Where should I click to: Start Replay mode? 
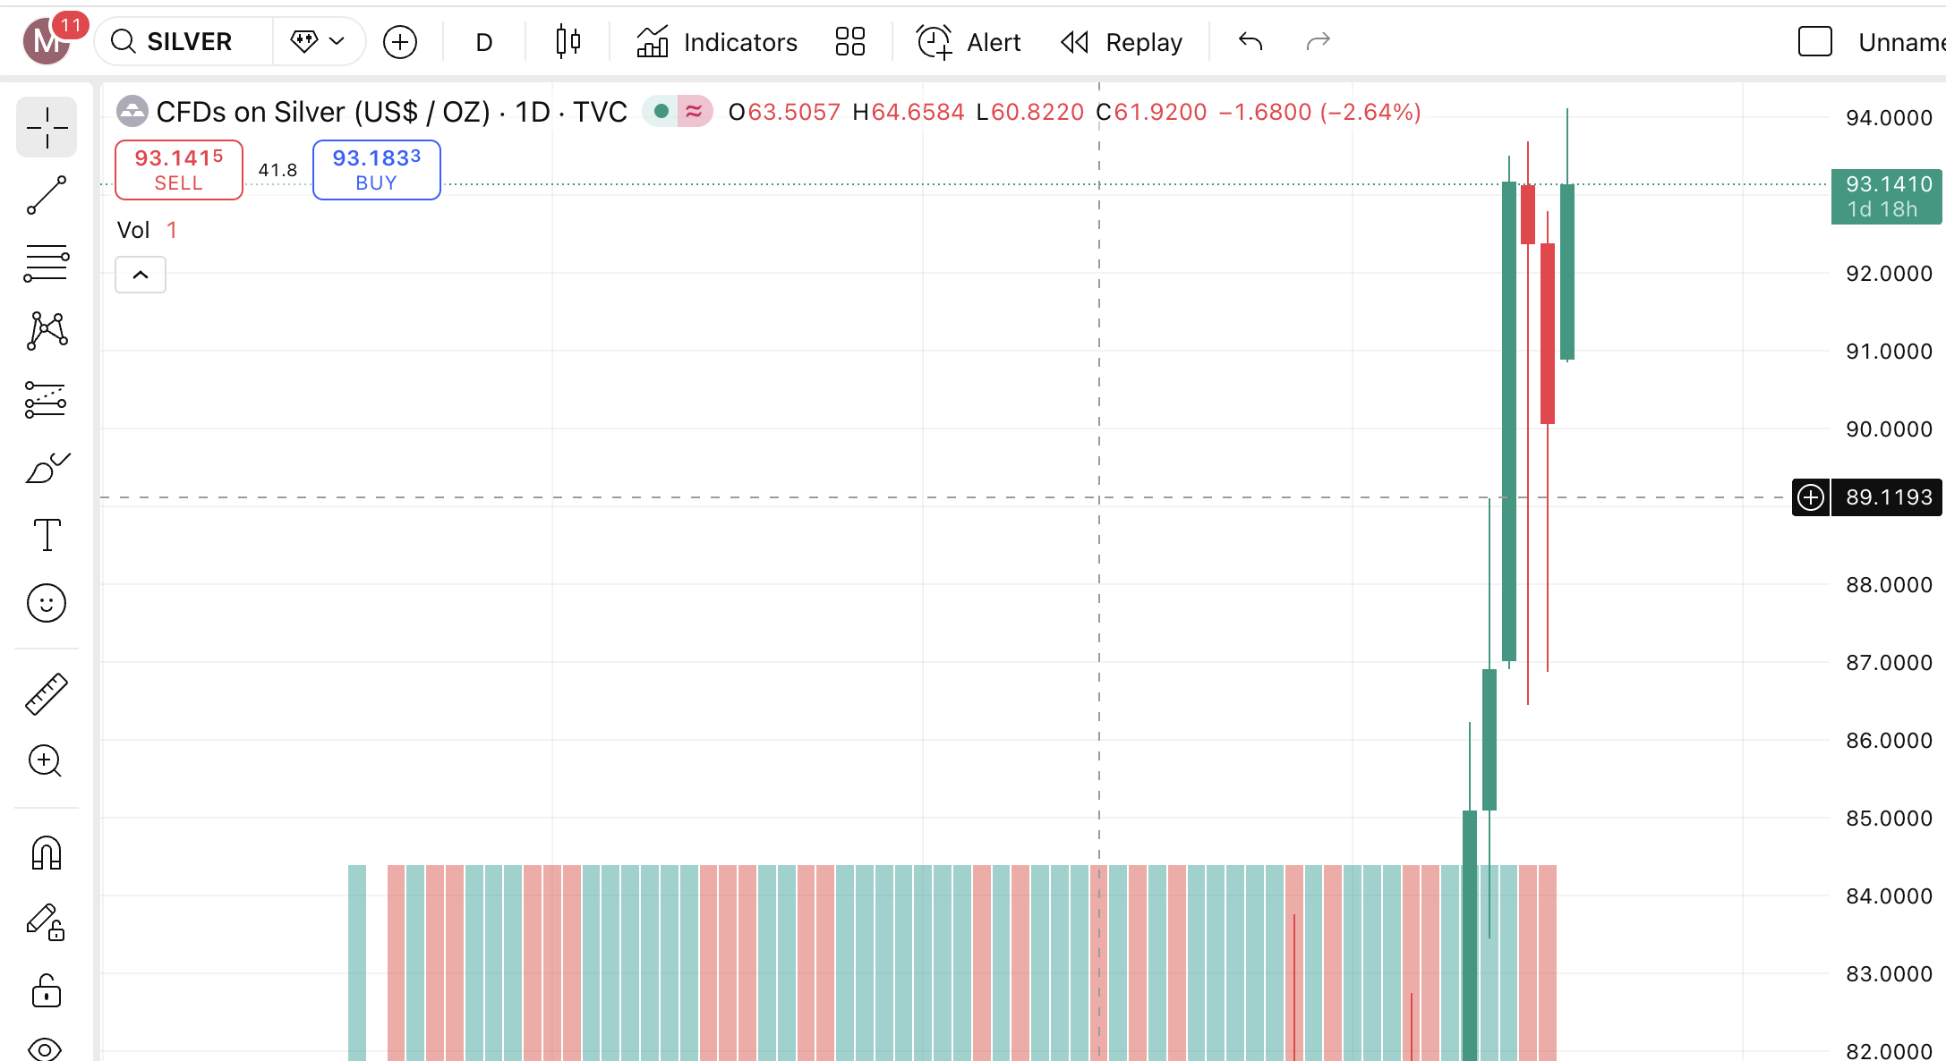click(1122, 42)
